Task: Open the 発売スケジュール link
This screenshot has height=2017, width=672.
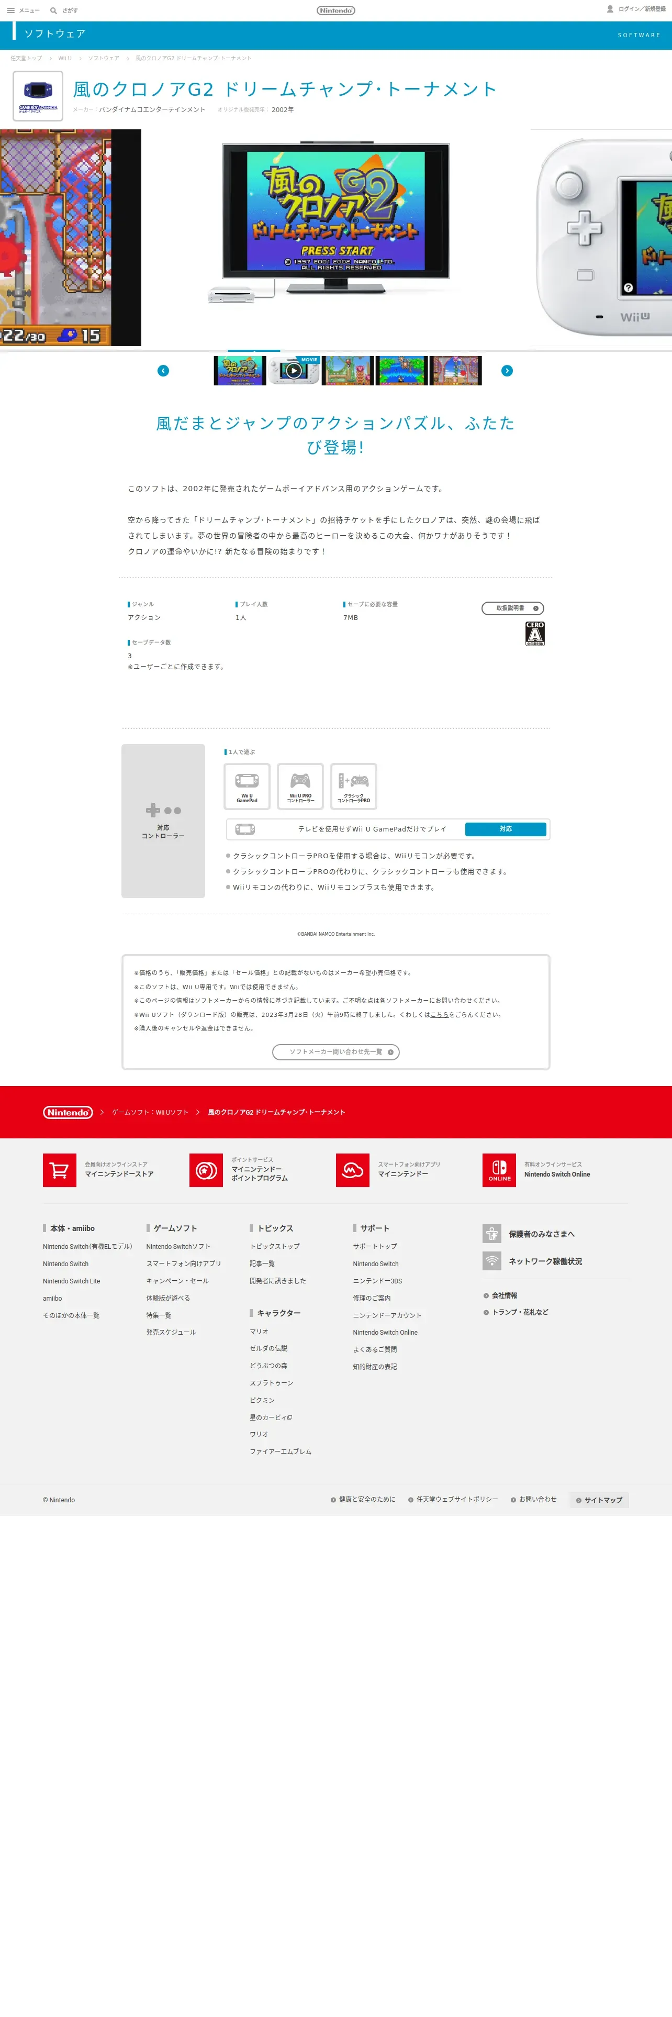Action: tap(171, 1332)
